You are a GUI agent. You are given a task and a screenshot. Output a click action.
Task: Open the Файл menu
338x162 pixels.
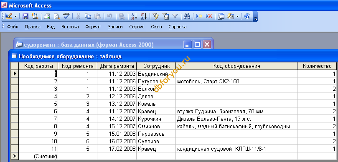click(x=13, y=27)
